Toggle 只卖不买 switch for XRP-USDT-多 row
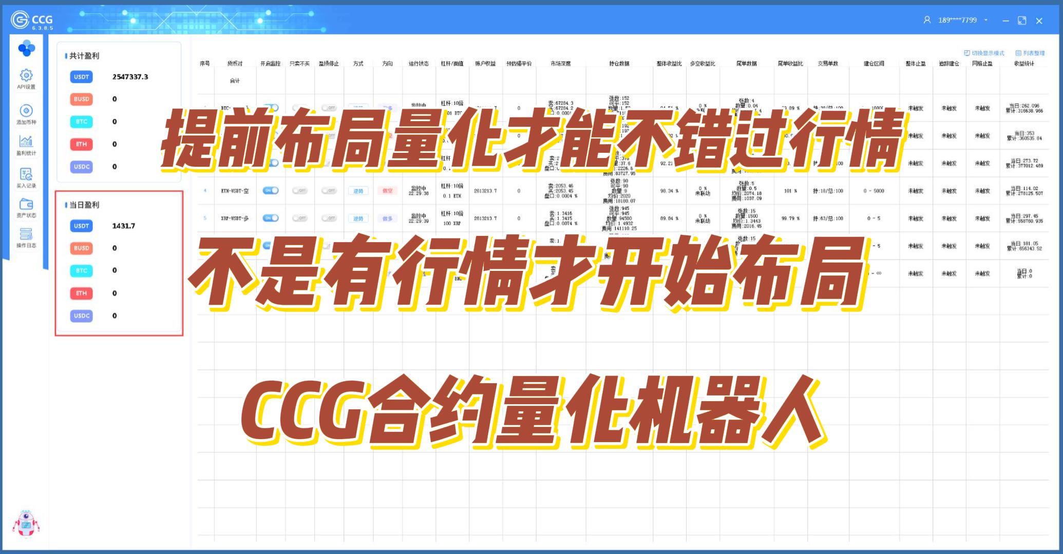This screenshot has width=1063, height=554. click(300, 218)
